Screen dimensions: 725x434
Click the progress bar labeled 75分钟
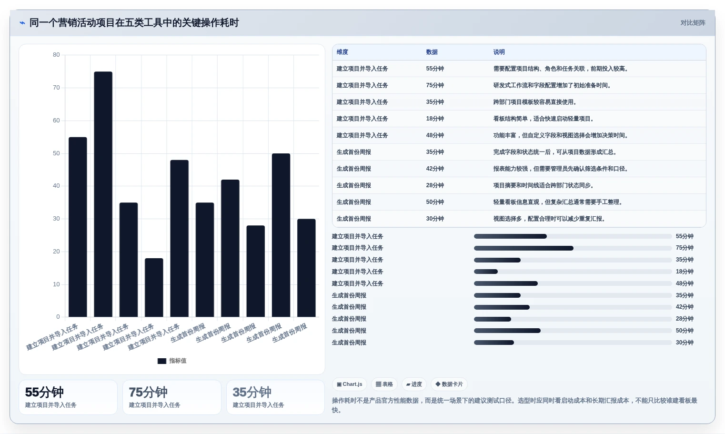573,248
